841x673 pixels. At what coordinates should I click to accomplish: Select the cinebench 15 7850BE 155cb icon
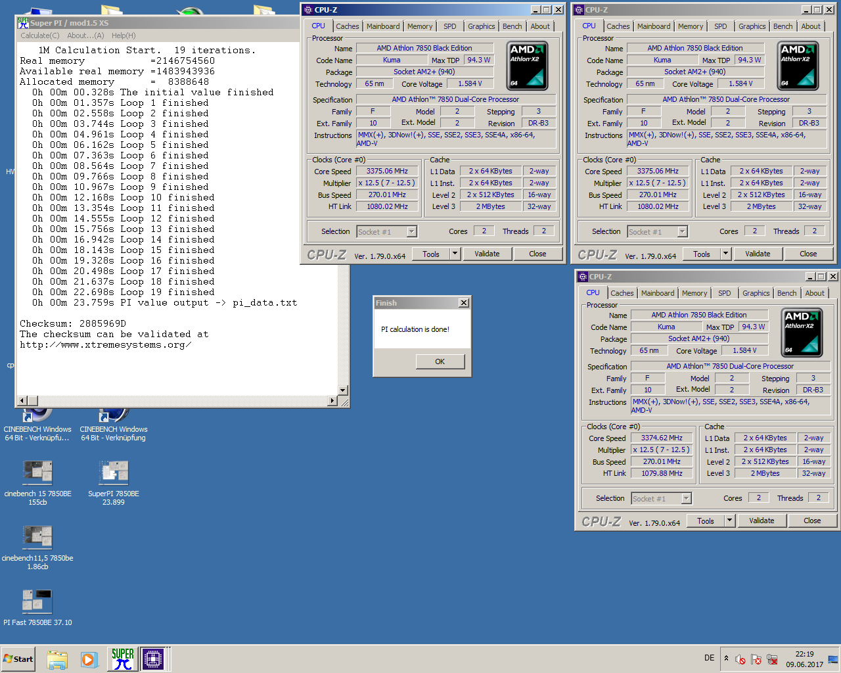point(37,482)
